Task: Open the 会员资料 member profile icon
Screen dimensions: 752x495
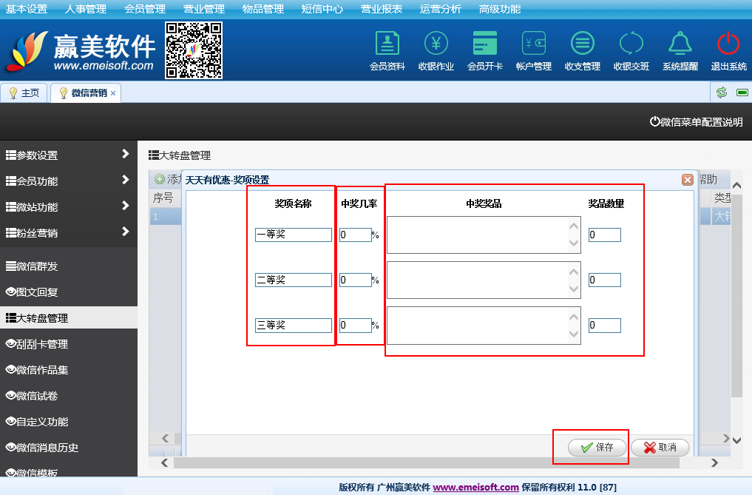Action: click(387, 44)
